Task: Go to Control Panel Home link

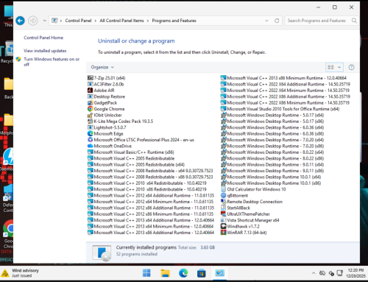Action: 43,38
